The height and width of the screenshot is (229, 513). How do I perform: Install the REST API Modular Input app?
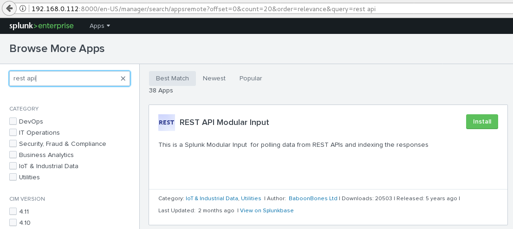coord(482,122)
